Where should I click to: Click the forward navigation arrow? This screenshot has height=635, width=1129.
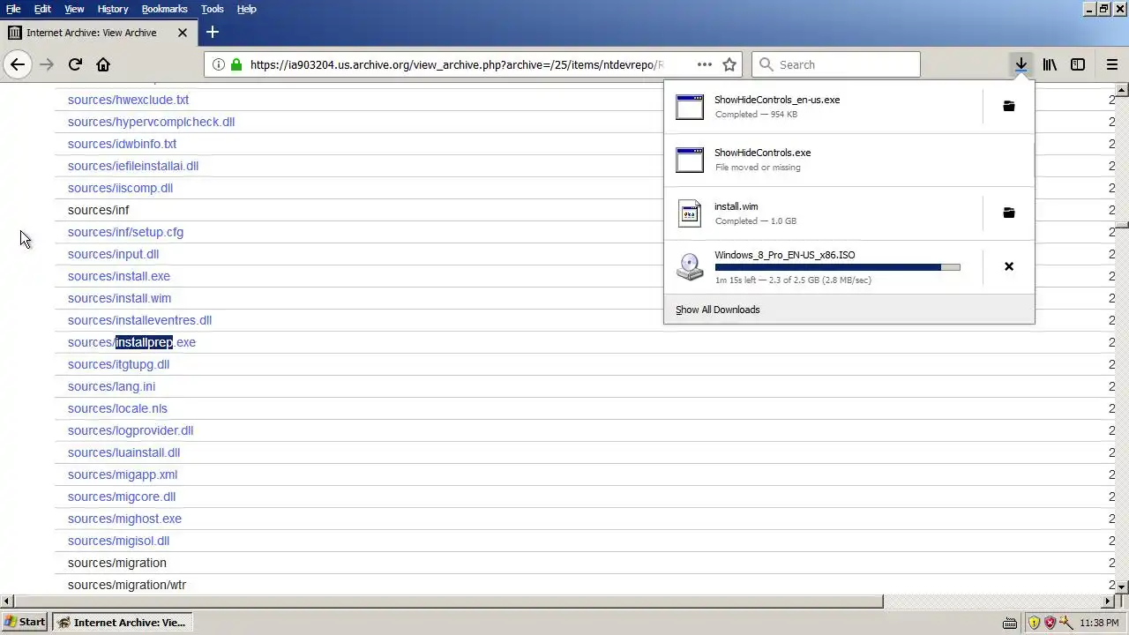(47, 64)
